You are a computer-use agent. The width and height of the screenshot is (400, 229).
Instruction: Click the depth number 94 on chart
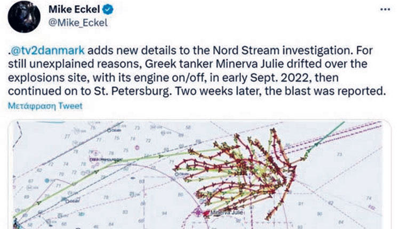[x=165, y=213]
